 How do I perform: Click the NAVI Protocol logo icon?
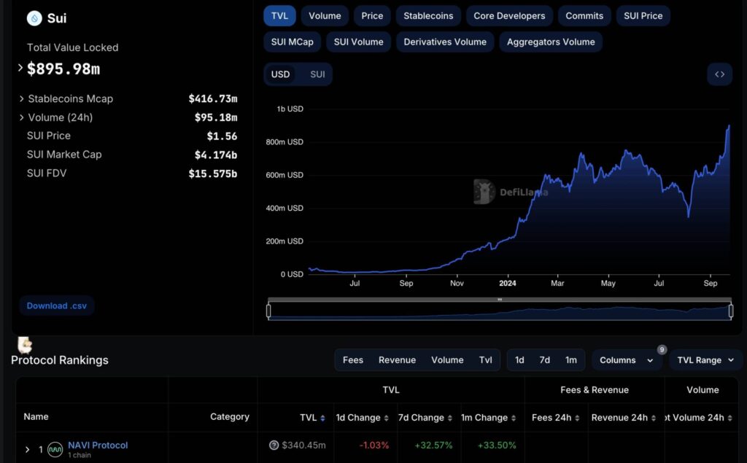55,449
